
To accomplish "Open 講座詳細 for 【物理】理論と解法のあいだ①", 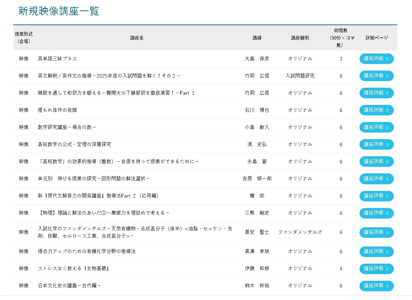I will [x=376, y=213].
